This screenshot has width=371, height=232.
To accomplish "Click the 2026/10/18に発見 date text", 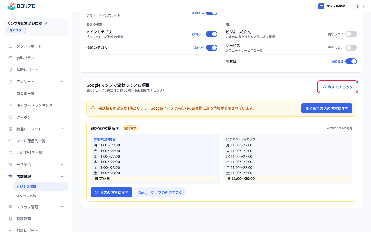I will 340,128.
